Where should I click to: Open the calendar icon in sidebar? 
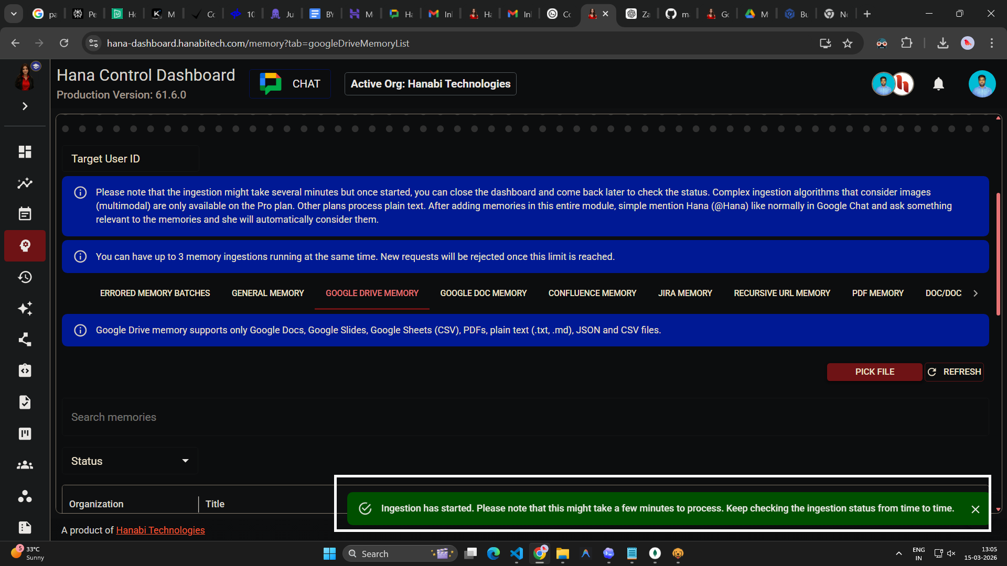tap(25, 214)
